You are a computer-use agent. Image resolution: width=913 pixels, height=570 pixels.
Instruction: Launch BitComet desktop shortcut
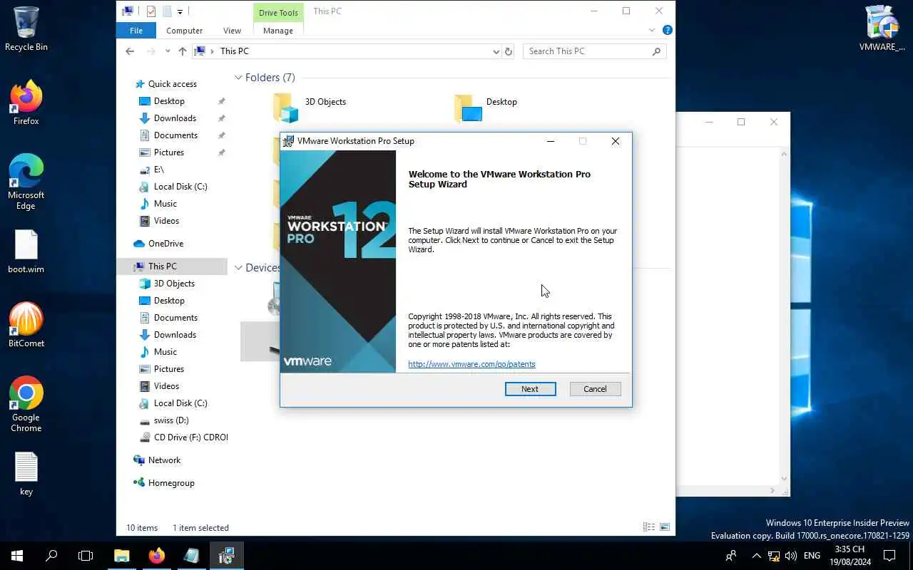(26, 326)
